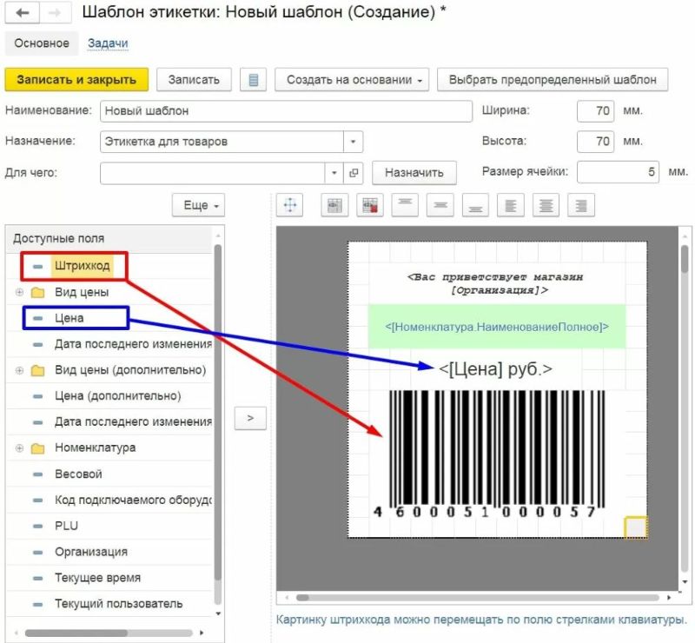This screenshot has width=695, height=643.
Task: Align text to vertical middle of cell
Action: tap(440, 205)
